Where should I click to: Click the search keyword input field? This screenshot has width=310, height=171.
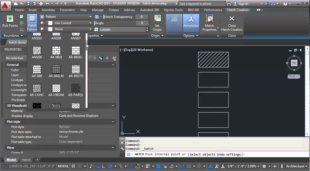pos(202,4)
